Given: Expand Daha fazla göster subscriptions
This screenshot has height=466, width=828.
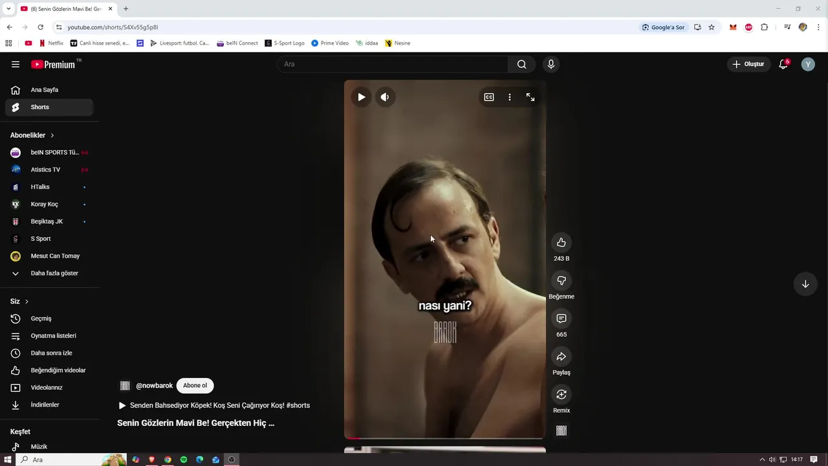Looking at the screenshot, I should pos(49,273).
